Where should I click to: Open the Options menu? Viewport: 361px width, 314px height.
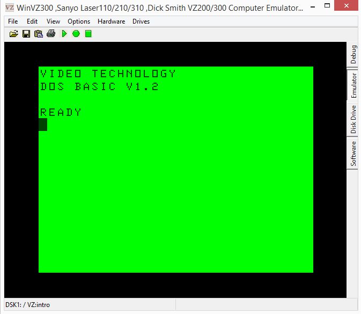point(79,21)
